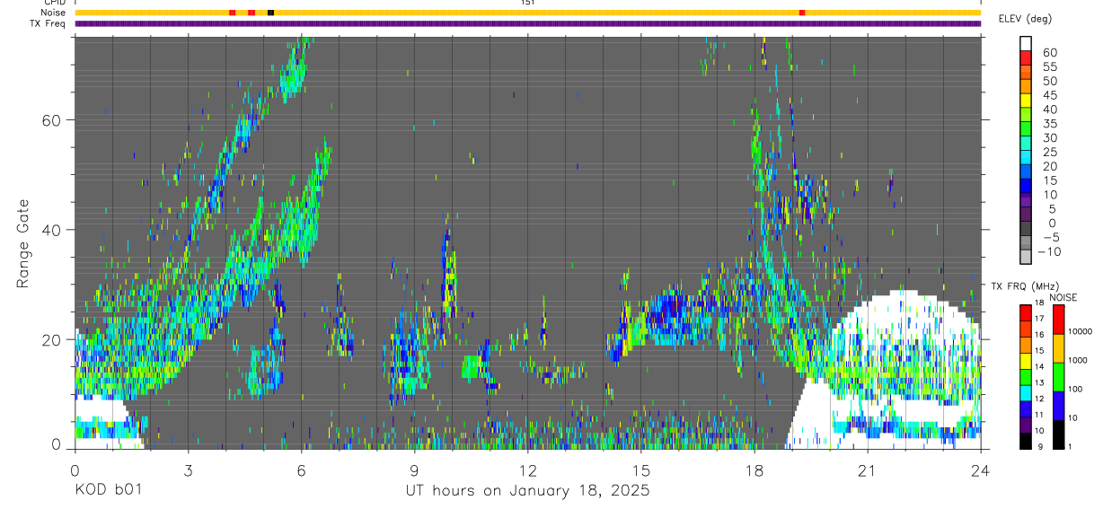This screenshot has height=509, width=1103.
Task: Pick the purple ELEV segment between 5 and 10
Action: click(x=1026, y=201)
